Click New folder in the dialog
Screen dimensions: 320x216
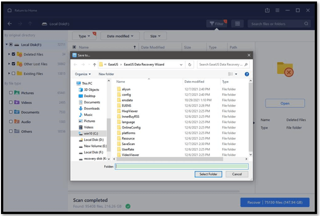106,74
